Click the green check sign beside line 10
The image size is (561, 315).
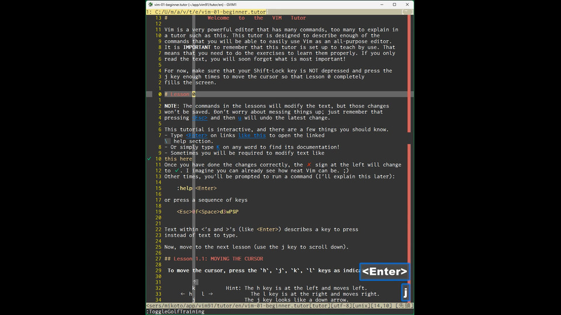click(x=149, y=159)
